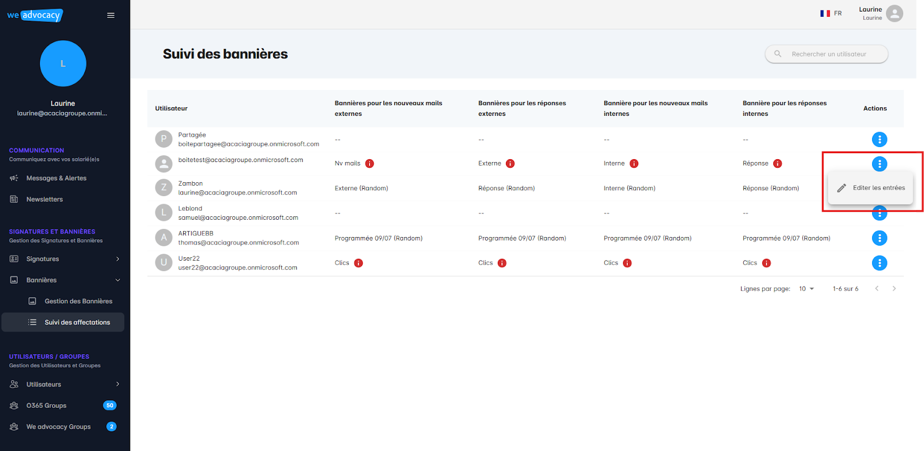
Task: Click the search magnifier icon
Action: click(778, 54)
